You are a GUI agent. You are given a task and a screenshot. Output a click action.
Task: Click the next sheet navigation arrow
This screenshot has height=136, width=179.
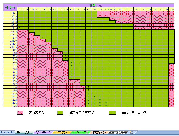pyautogui.click(x=9, y=132)
